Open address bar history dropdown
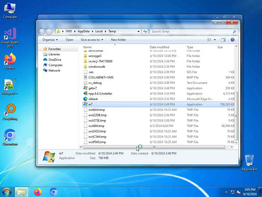The width and height of the screenshot is (262, 197). [x=138, y=31]
